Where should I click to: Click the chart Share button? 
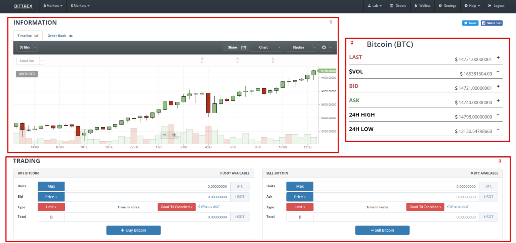tap(235, 48)
